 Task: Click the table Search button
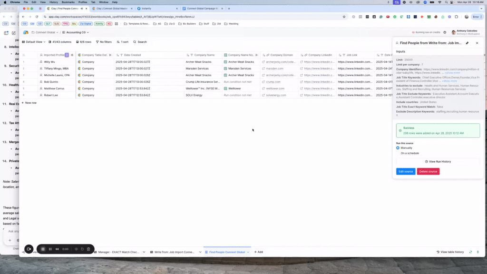click(x=140, y=42)
